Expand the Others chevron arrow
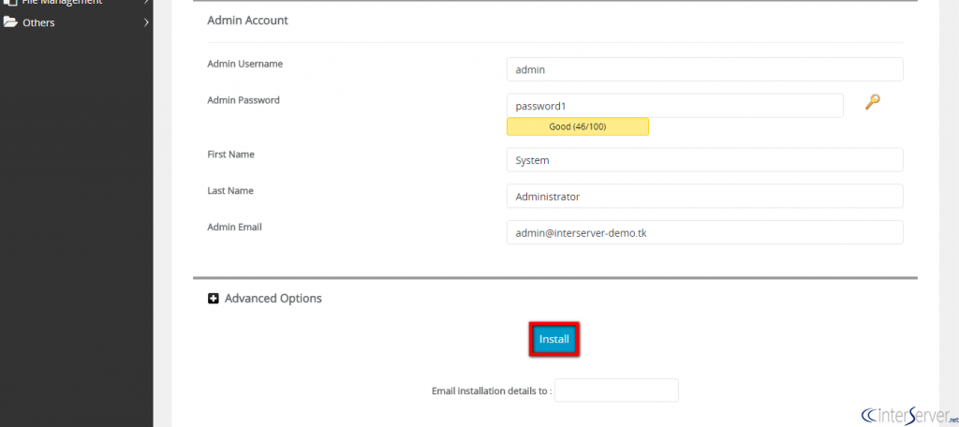 click(x=146, y=22)
